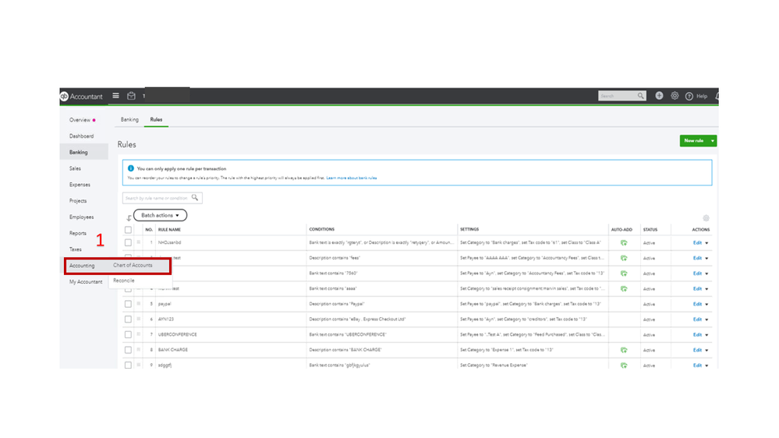Open table settings gear above Actions column
The height and width of the screenshot is (438, 779).
706,218
